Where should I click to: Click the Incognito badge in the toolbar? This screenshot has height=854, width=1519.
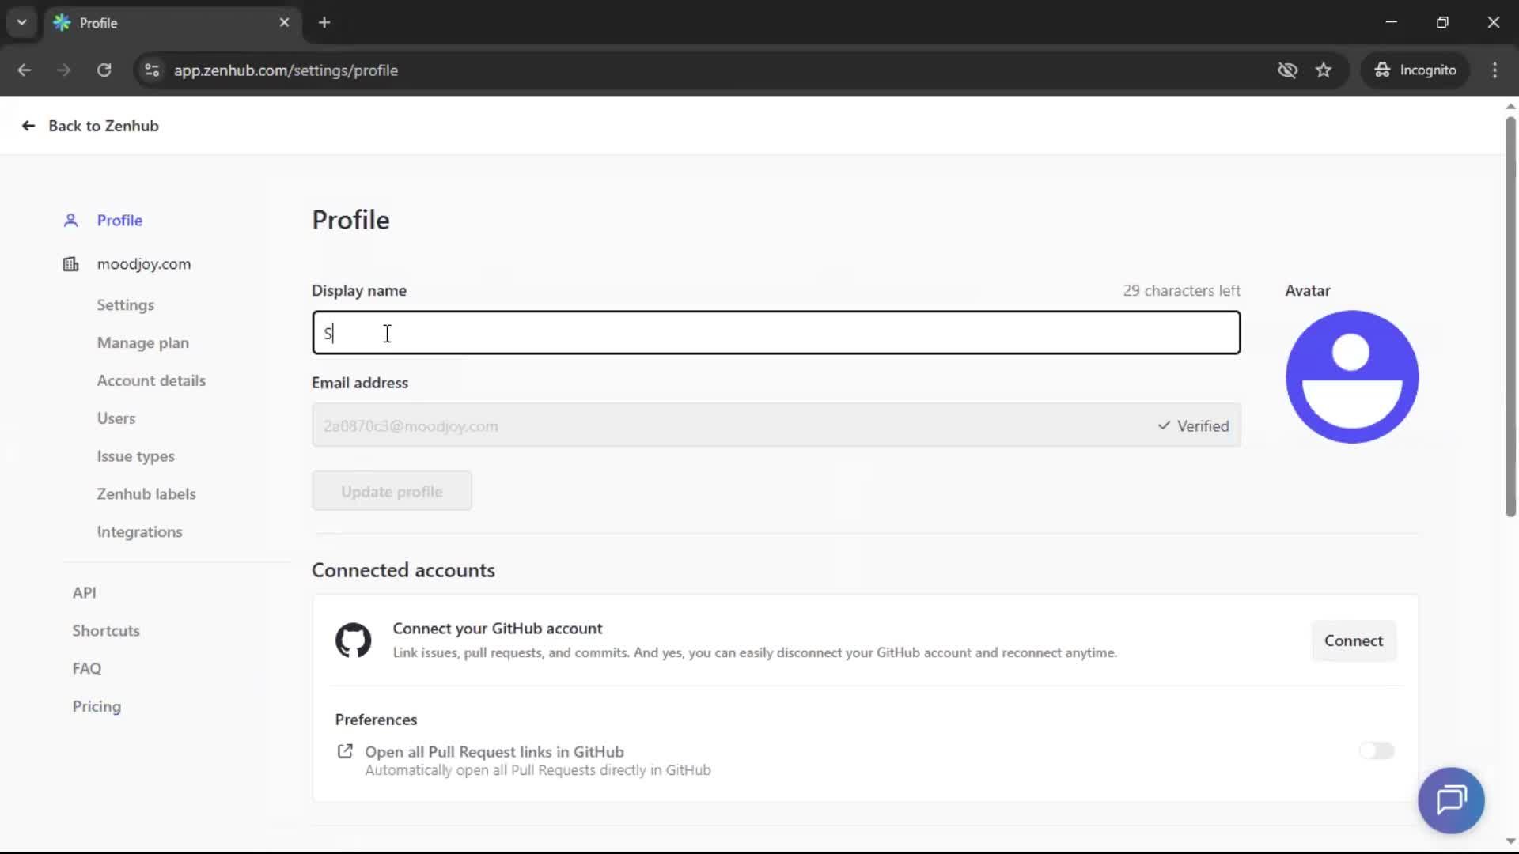click(x=1415, y=70)
